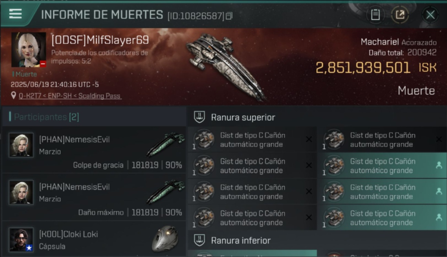Screen dimensions: 447x257
Task: Click the [ODSF]MilfSlayer69 victim name
Action: [100, 40]
